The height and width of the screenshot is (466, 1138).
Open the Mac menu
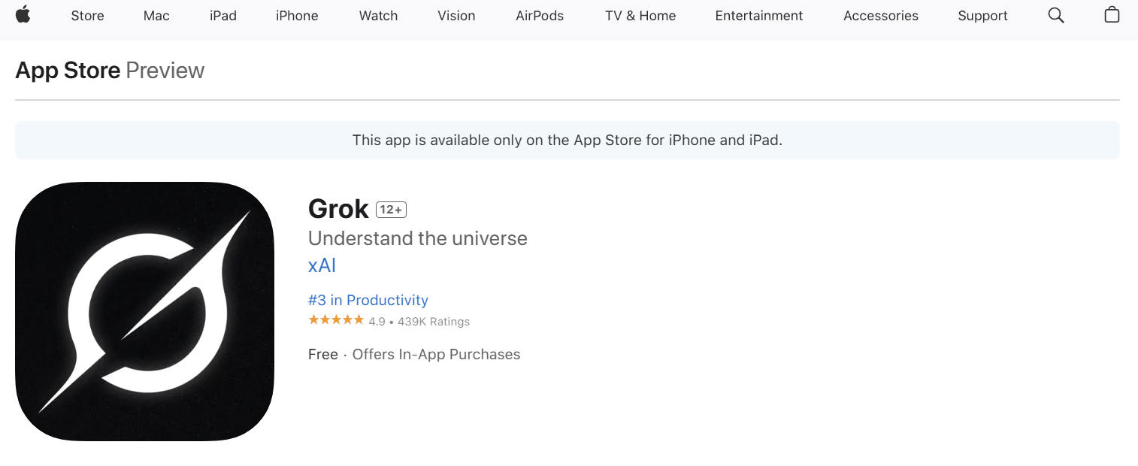pos(156,16)
